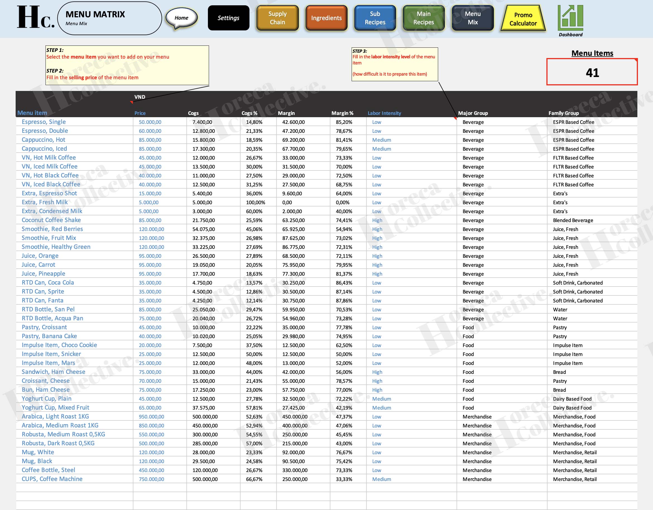
Task: Open the Dashboard via the green chart icon
Action: [570, 18]
